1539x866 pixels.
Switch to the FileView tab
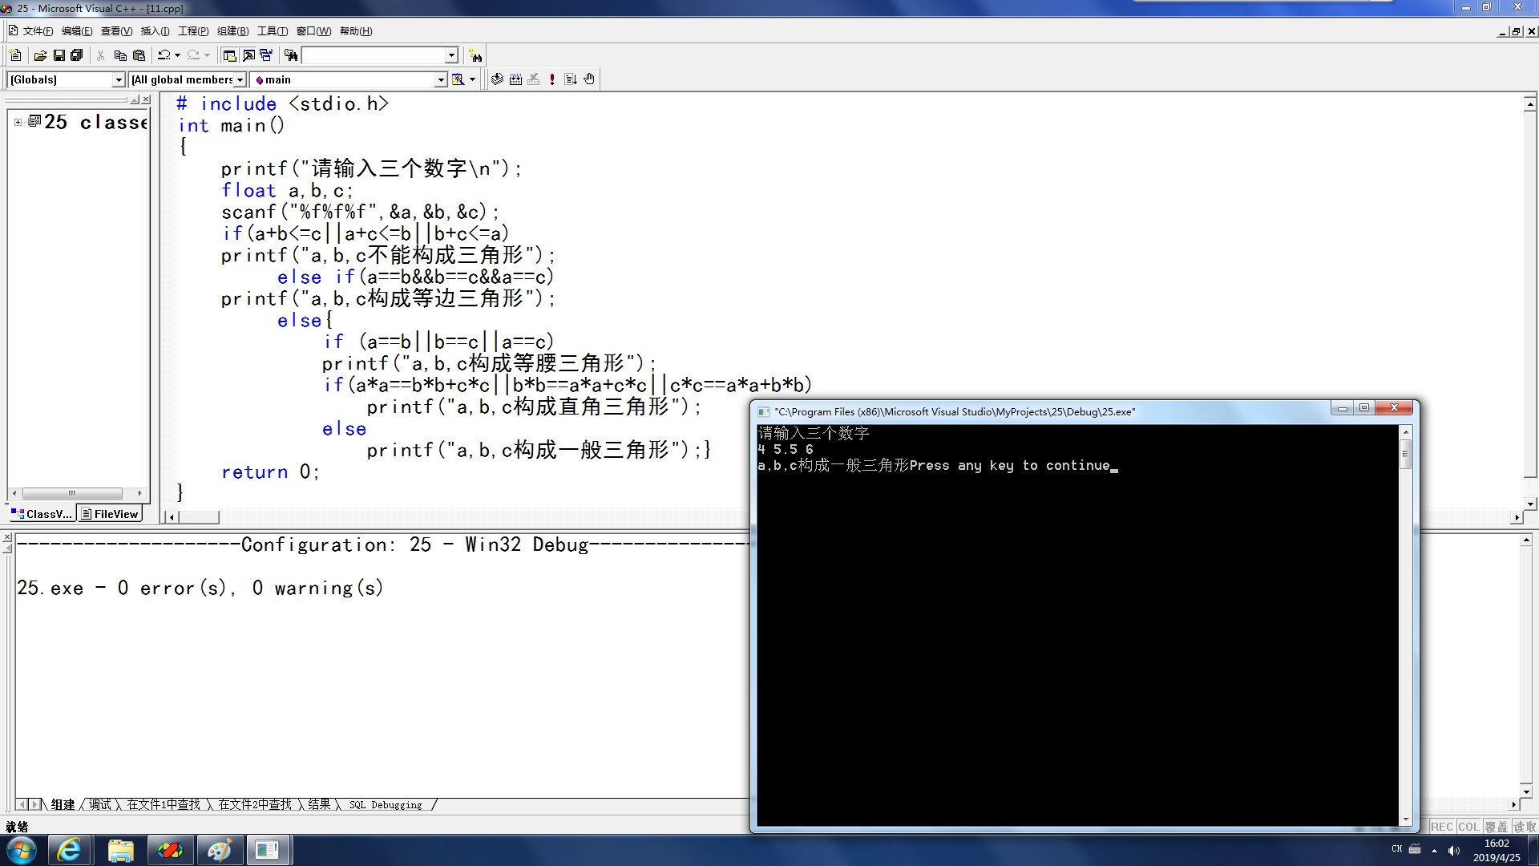(x=110, y=514)
